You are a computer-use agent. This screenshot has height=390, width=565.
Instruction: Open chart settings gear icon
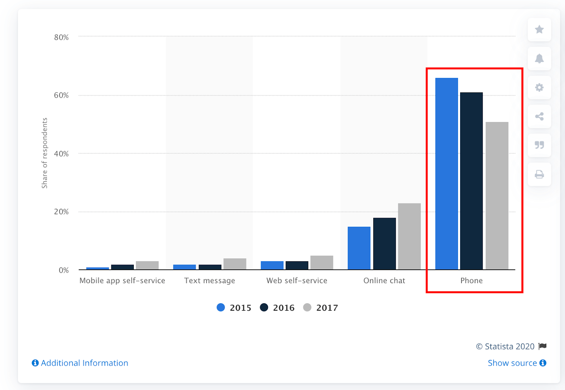click(x=539, y=87)
